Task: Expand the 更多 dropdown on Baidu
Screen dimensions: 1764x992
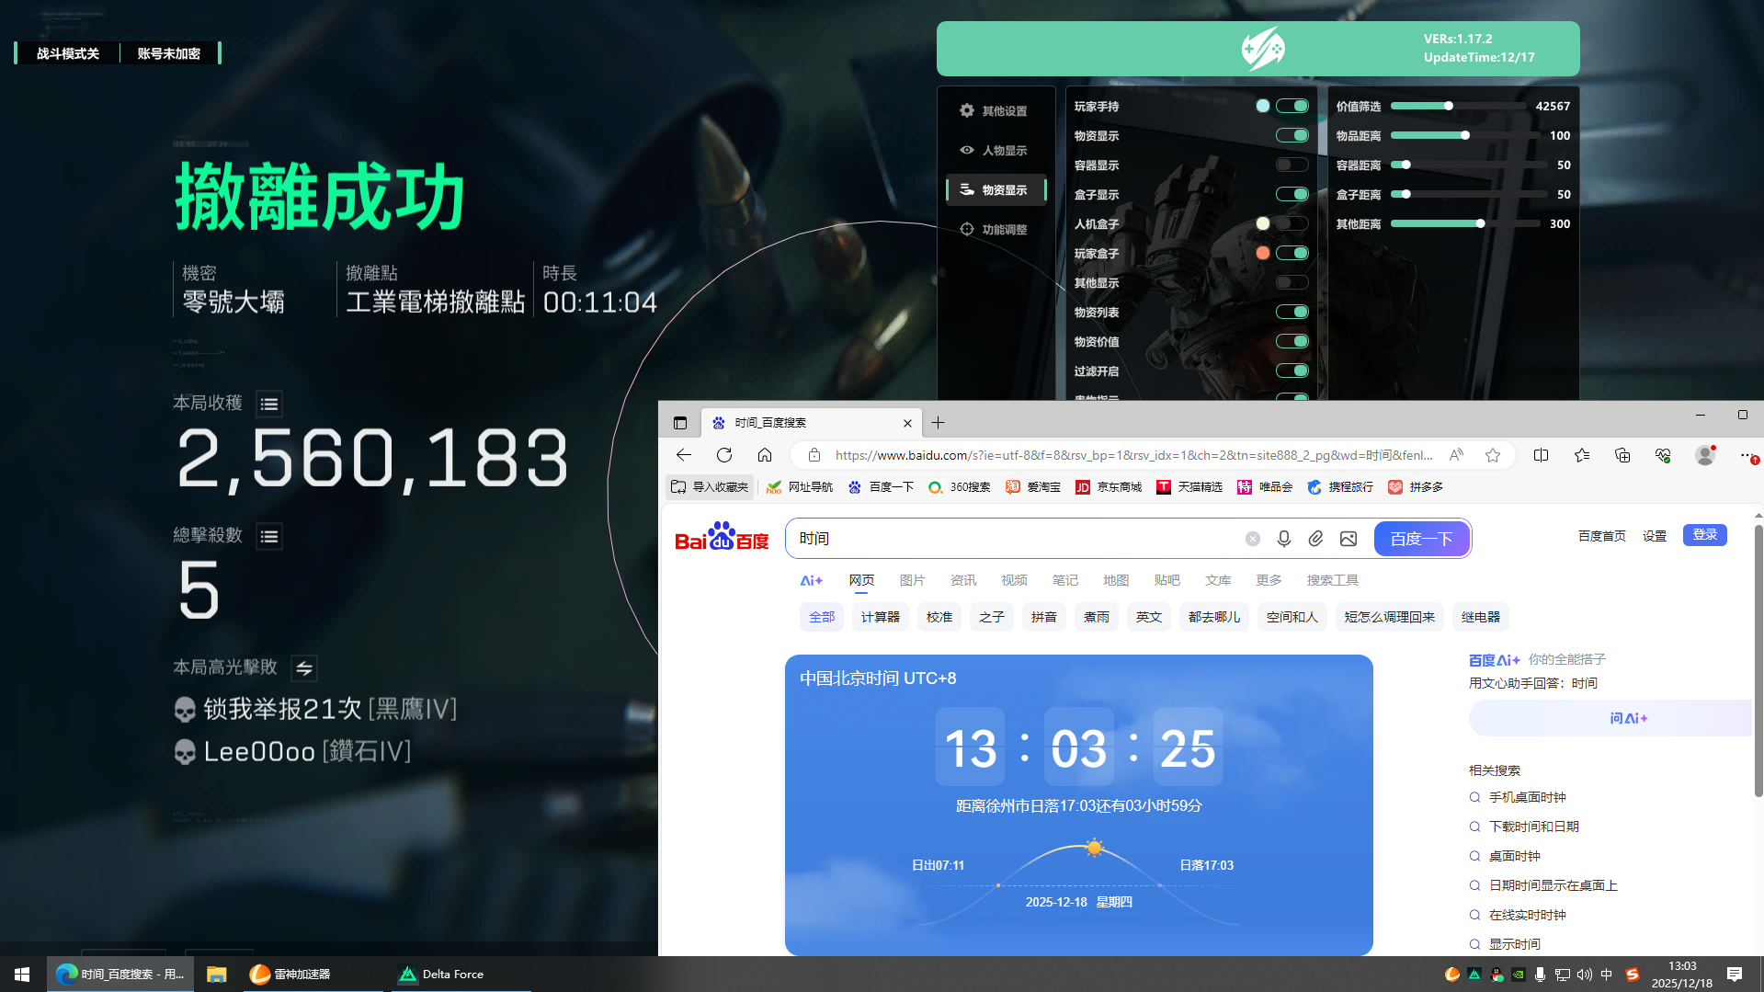Action: tap(1269, 580)
